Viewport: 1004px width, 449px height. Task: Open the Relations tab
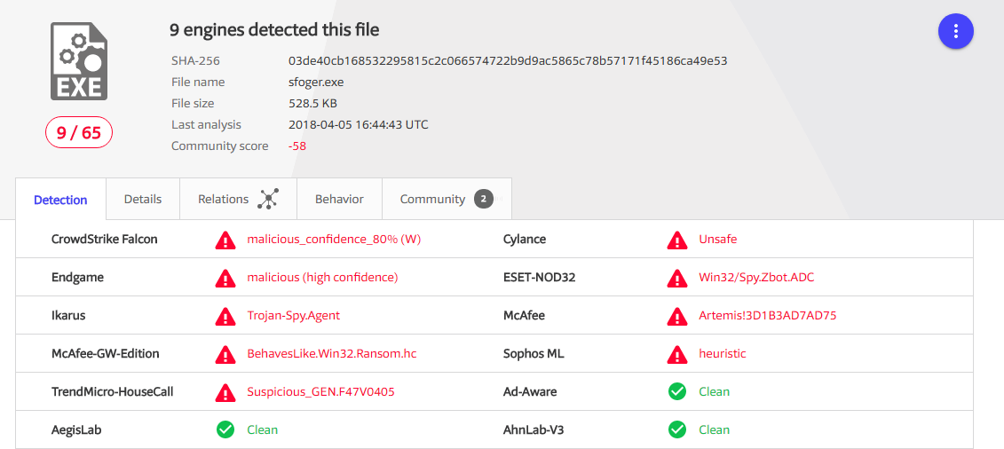coord(238,199)
